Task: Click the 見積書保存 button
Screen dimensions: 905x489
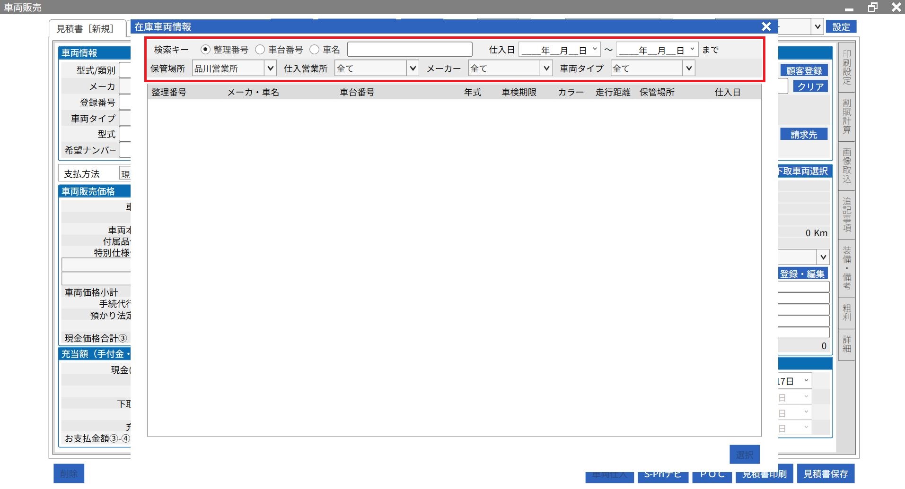Action: (x=826, y=474)
